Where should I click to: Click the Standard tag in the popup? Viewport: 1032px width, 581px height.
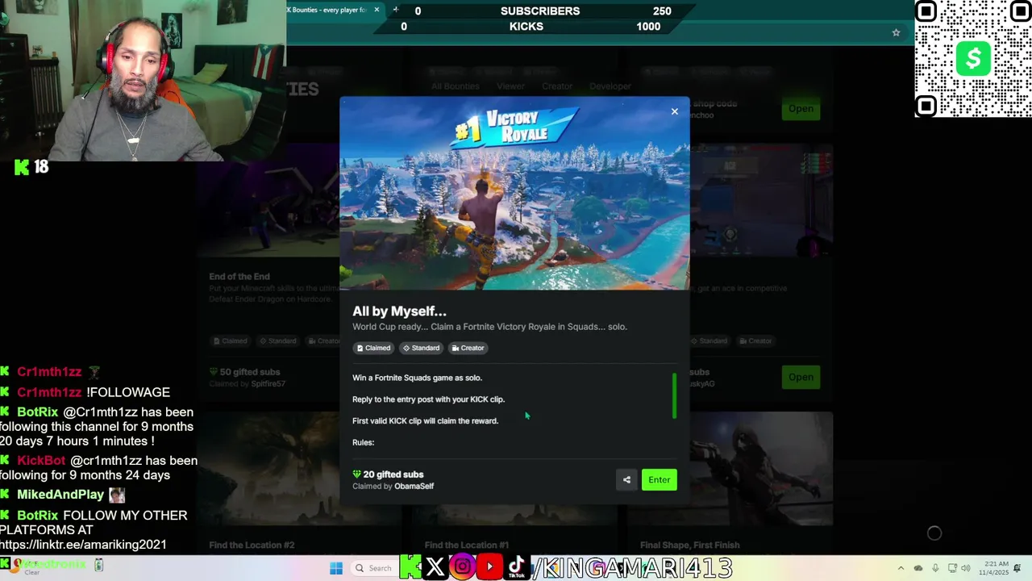click(x=421, y=348)
